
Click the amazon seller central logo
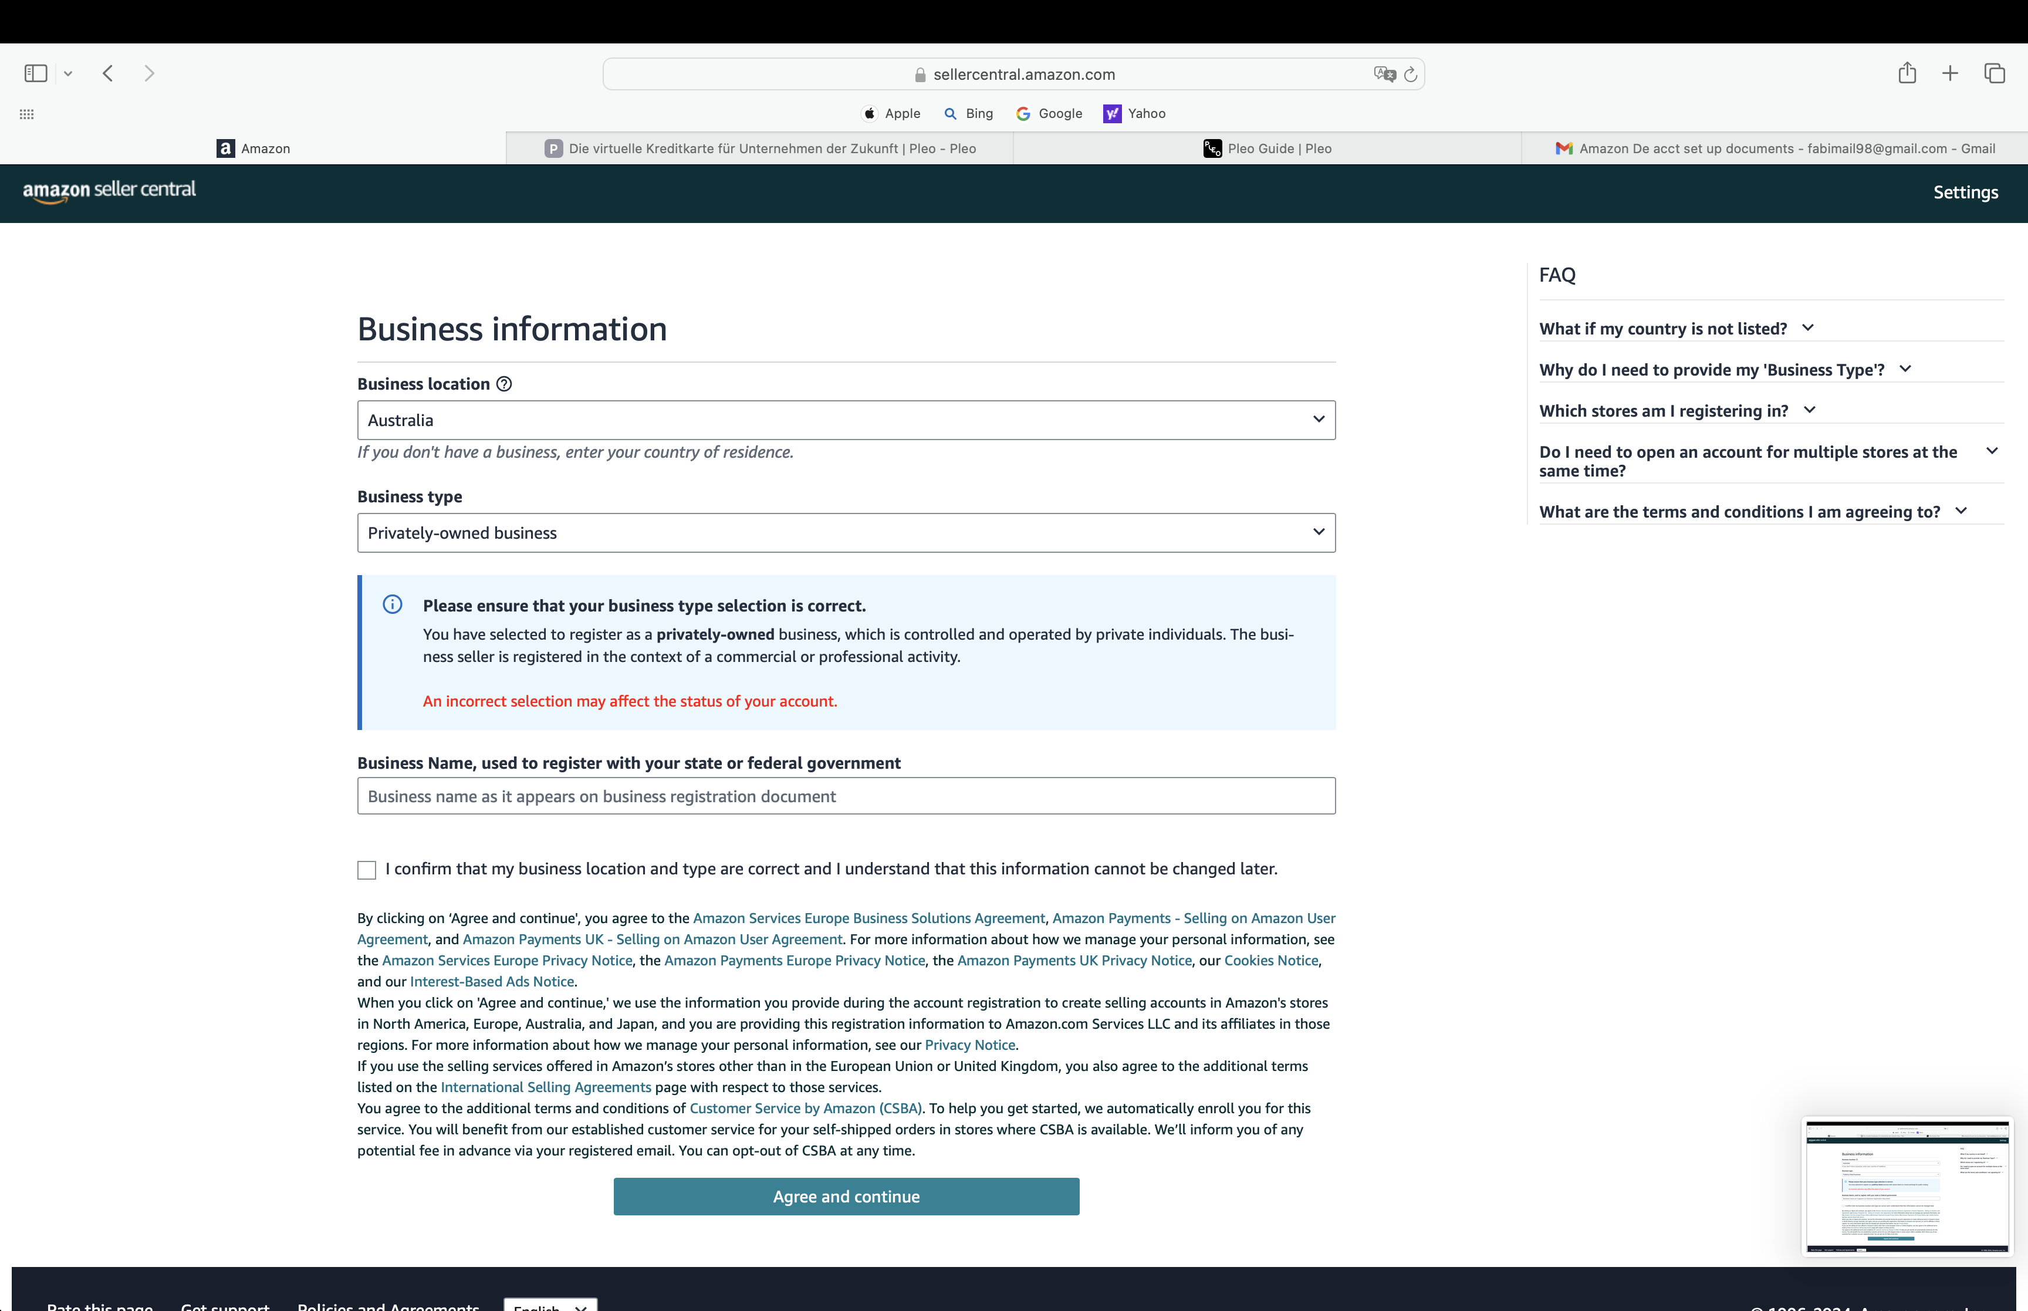[109, 191]
